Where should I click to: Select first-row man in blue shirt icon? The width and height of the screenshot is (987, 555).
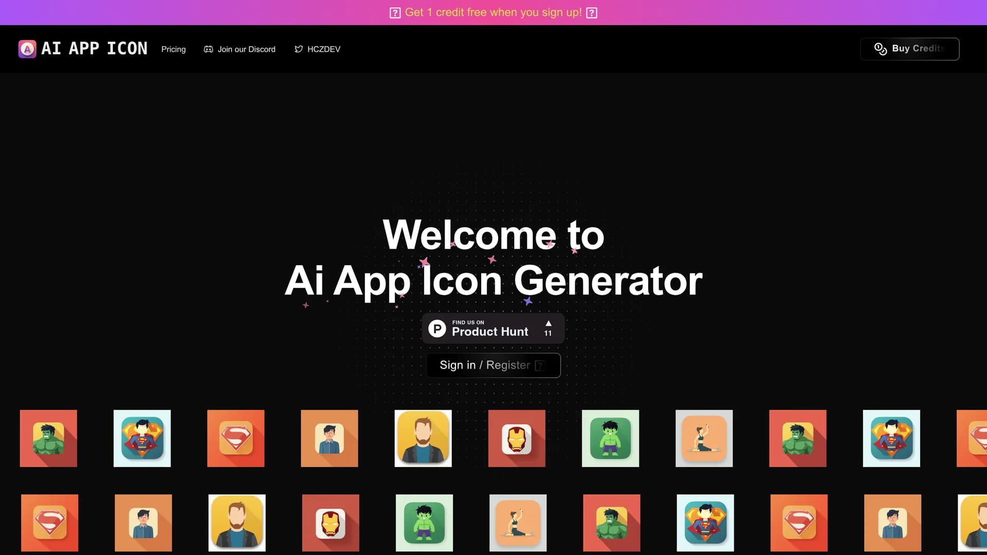329,438
